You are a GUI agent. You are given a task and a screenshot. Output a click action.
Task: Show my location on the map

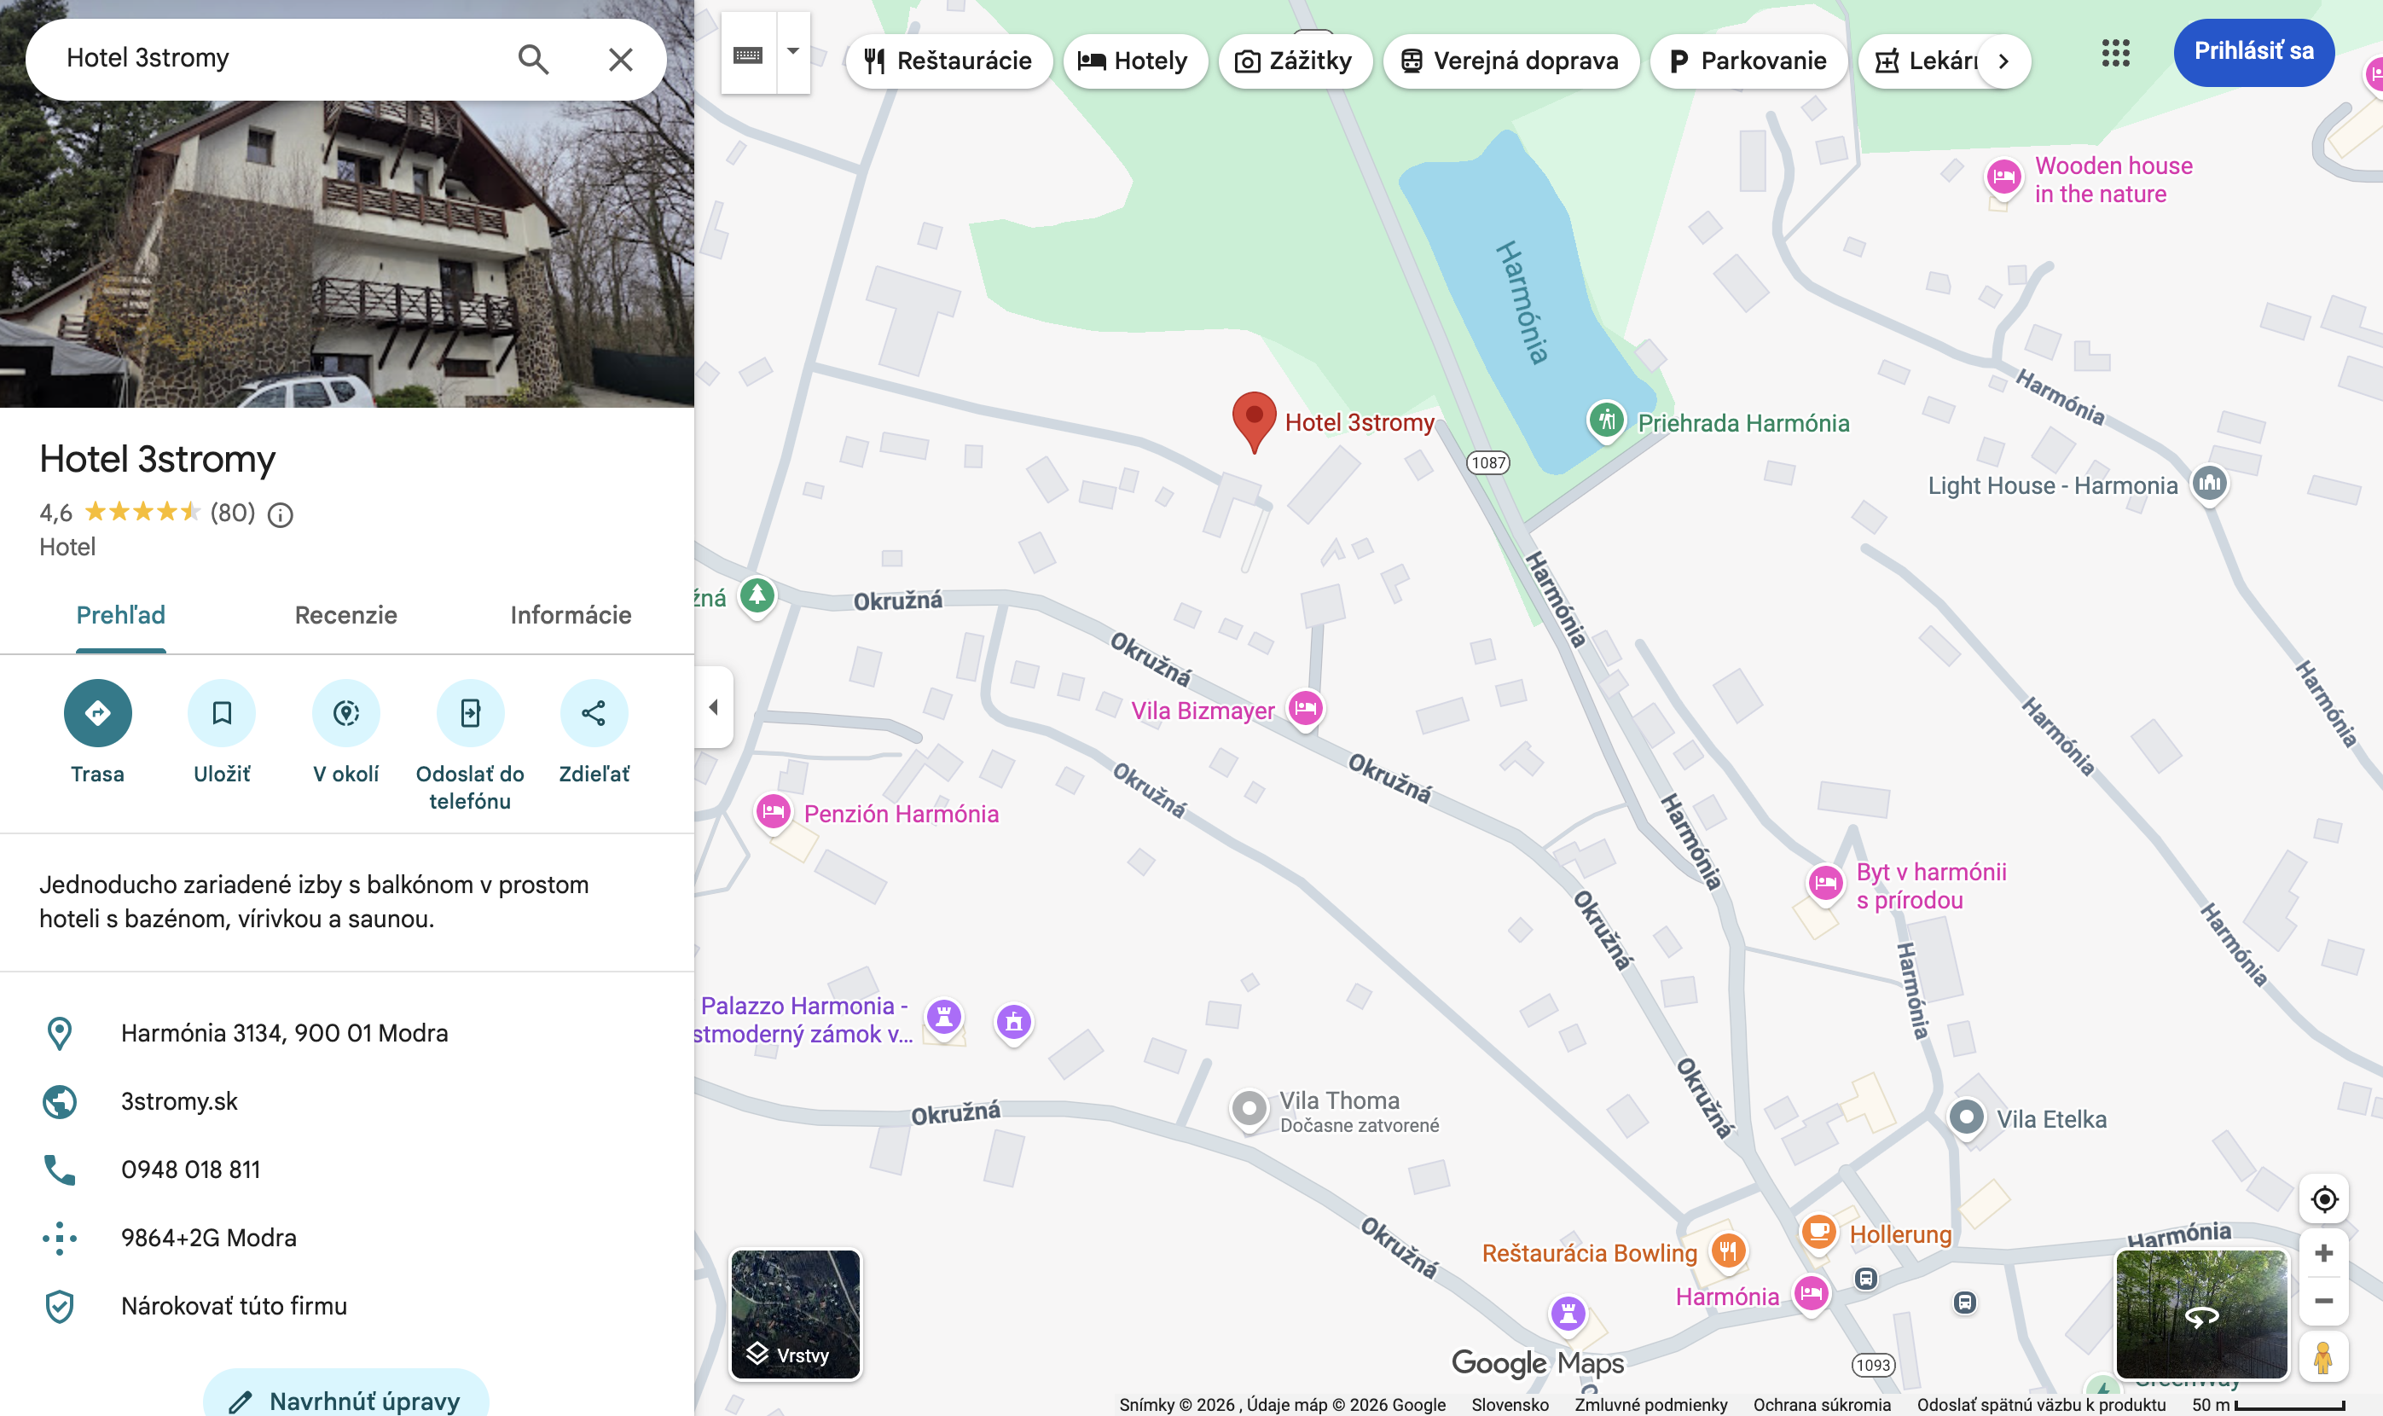(2323, 1198)
